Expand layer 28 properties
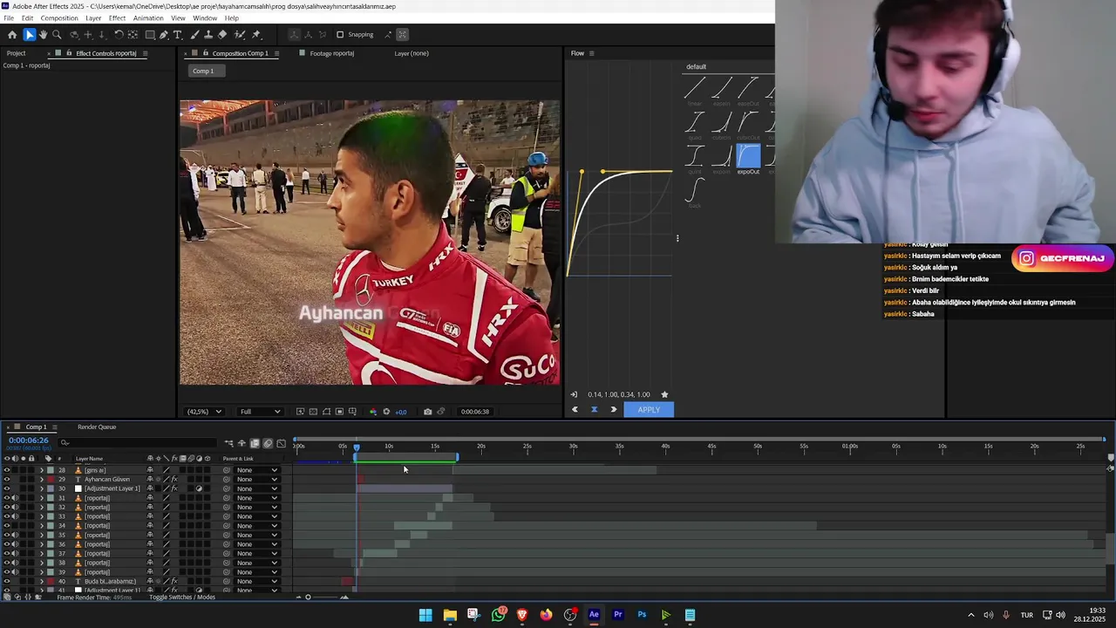 [41, 470]
